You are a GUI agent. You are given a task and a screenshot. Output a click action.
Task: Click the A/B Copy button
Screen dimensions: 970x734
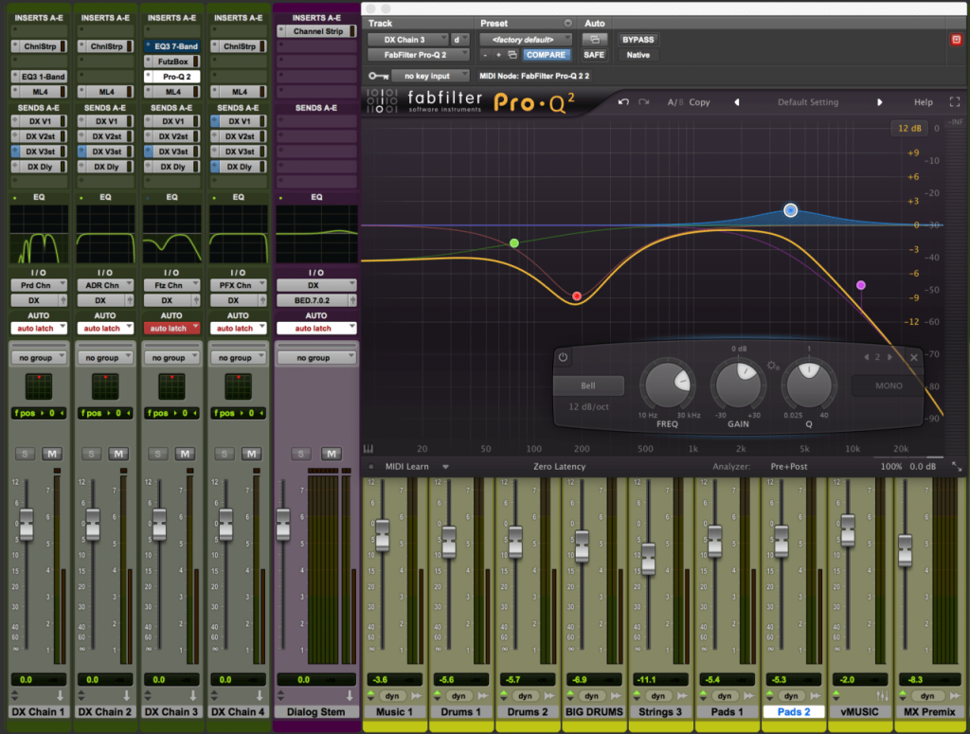pyautogui.click(x=689, y=102)
